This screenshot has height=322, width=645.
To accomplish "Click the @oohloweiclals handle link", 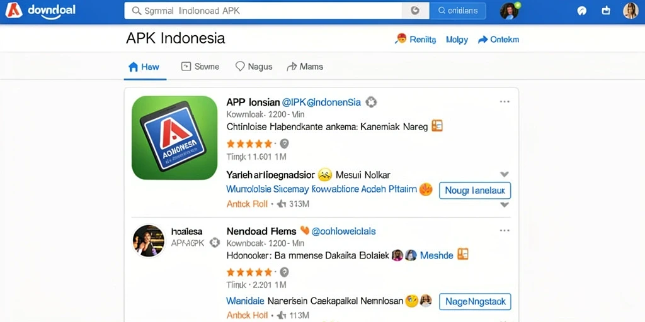I will pos(343,231).
